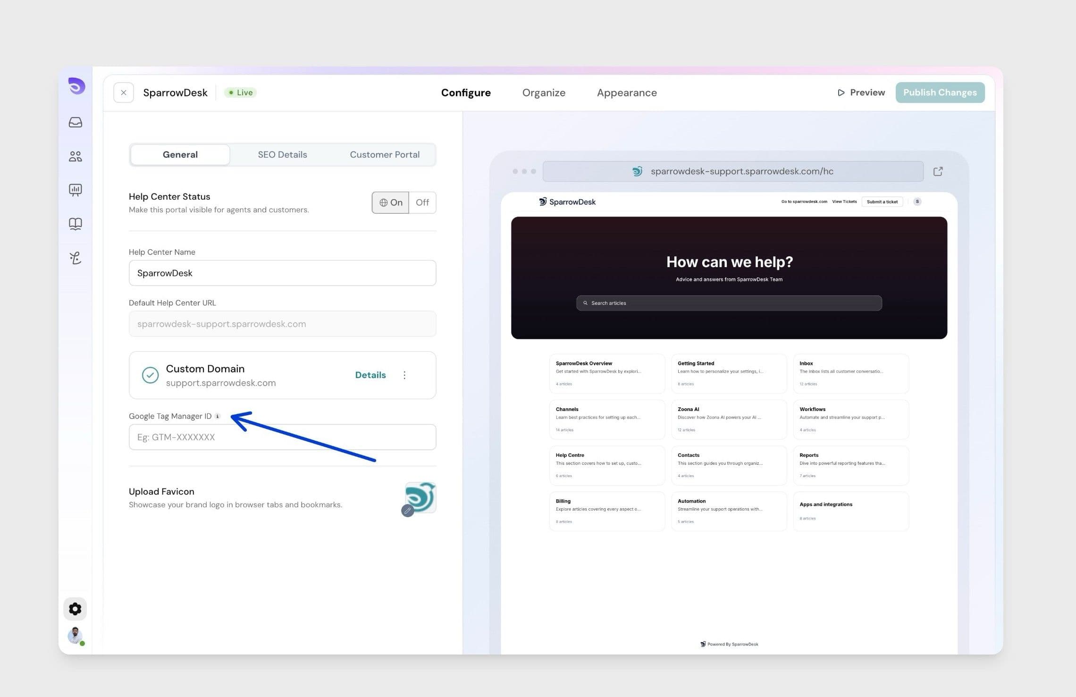Turn Help Center Status On
1076x697 pixels.
pyautogui.click(x=390, y=202)
